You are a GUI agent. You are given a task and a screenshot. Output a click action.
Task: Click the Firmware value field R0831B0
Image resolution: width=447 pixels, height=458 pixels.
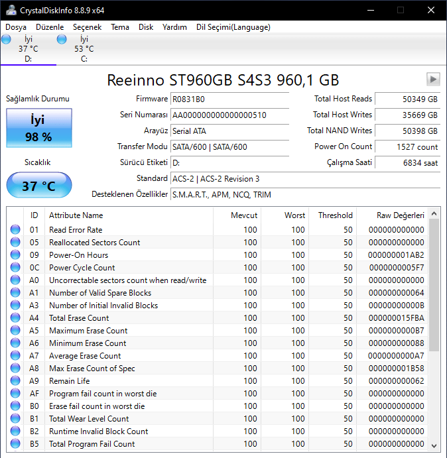(x=229, y=99)
